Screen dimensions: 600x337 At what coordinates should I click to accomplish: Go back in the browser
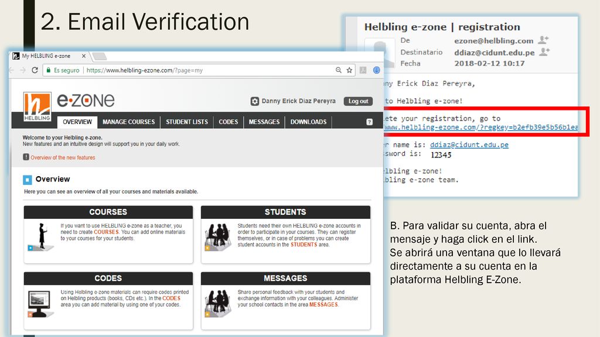[x=12, y=70]
